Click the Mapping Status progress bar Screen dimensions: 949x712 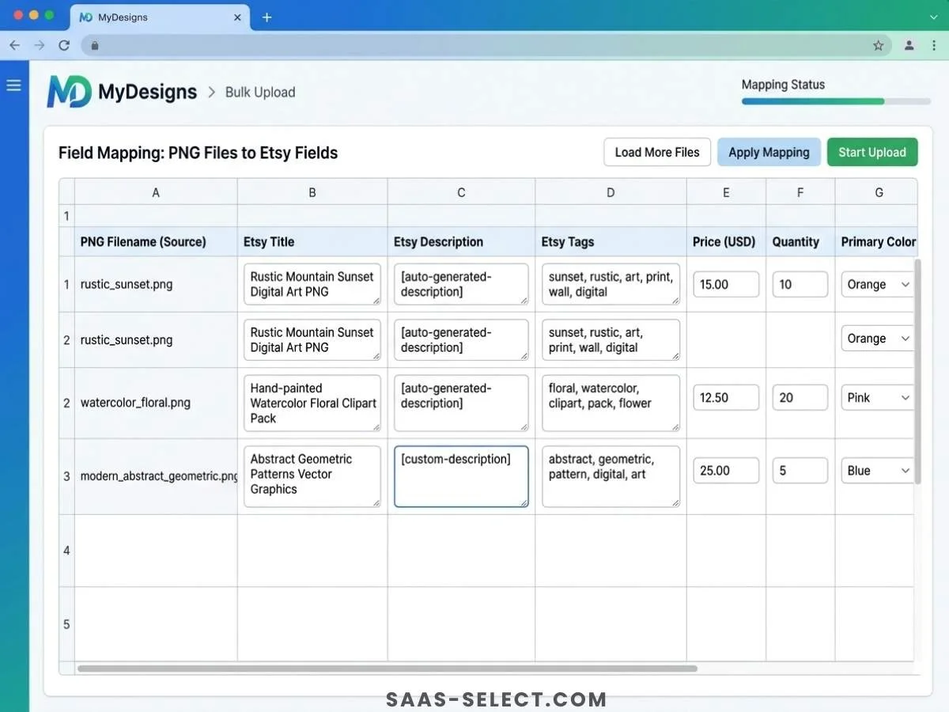[836, 101]
